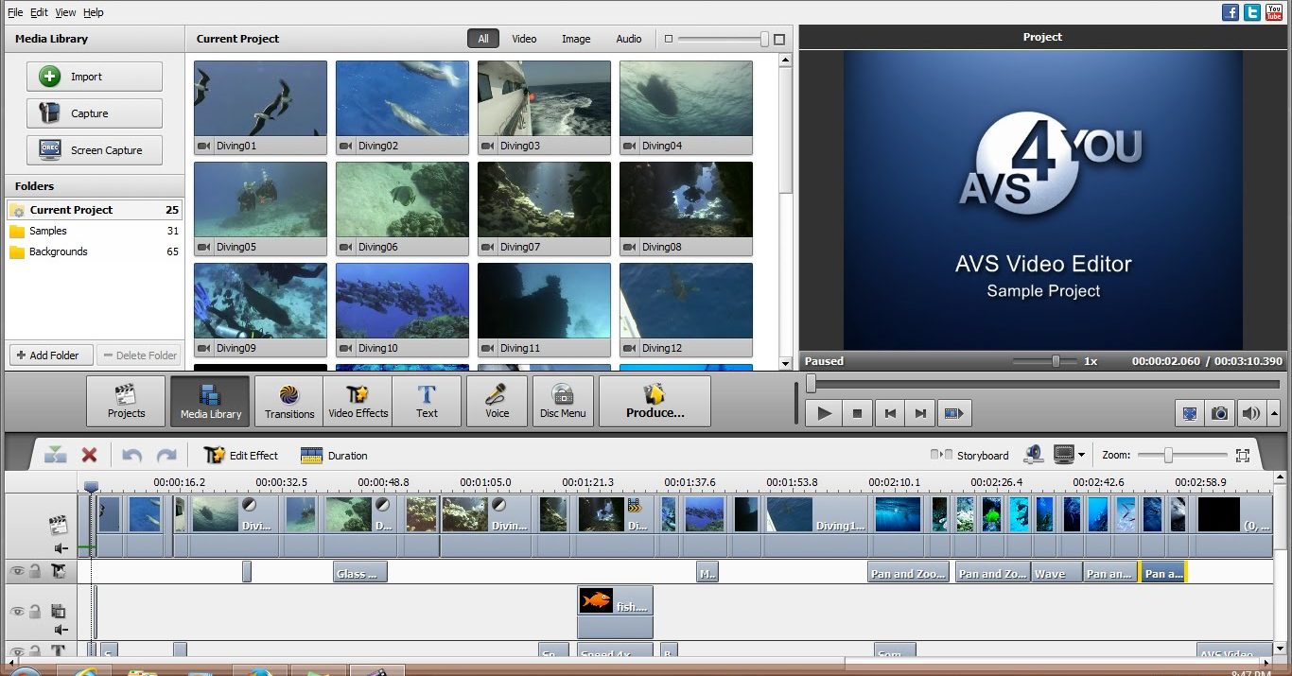Open the Video Effects panel
Viewport: 1292px width, 676px height.
[x=358, y=401]
